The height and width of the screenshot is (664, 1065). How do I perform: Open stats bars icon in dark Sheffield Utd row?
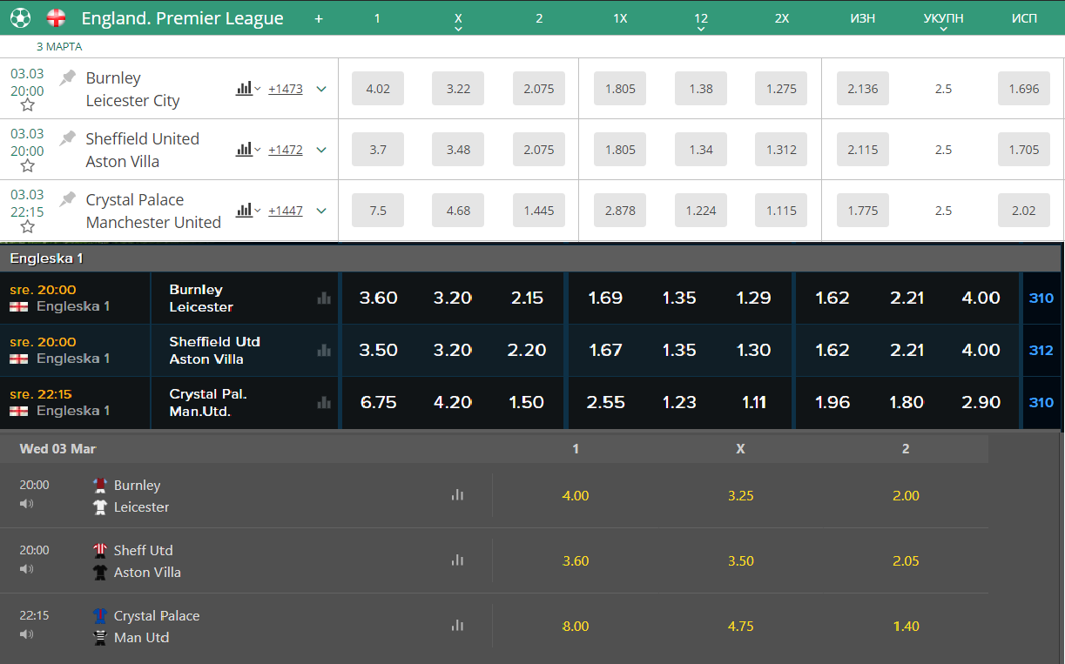tap(324, 350)
